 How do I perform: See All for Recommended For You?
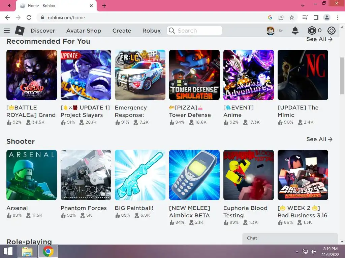click(319, 39)
